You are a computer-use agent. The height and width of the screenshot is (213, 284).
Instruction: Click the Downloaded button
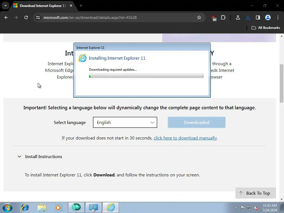[197, 122]
